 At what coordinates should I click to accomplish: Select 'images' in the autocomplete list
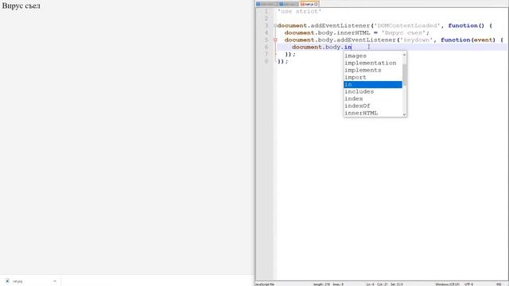pyautogui.click(x=373, y=56)
